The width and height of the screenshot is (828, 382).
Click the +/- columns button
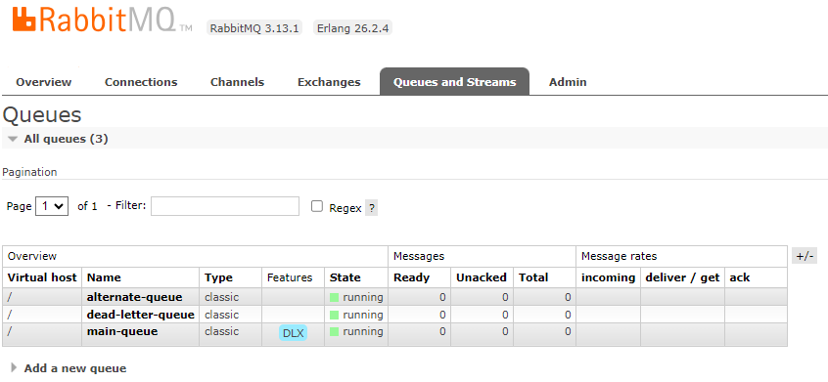[x=805, y=256]
